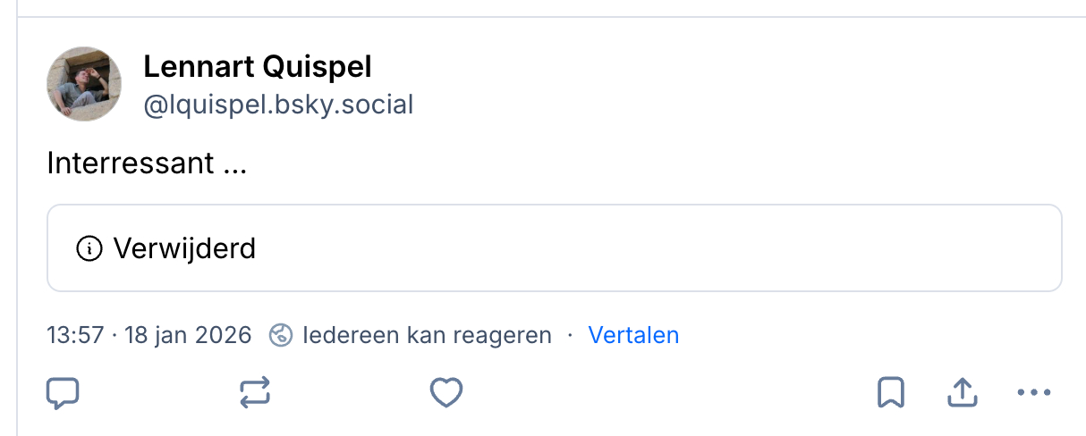Open the repost menu
Screen dimensions: 1086x436
(x=255, y=392)
